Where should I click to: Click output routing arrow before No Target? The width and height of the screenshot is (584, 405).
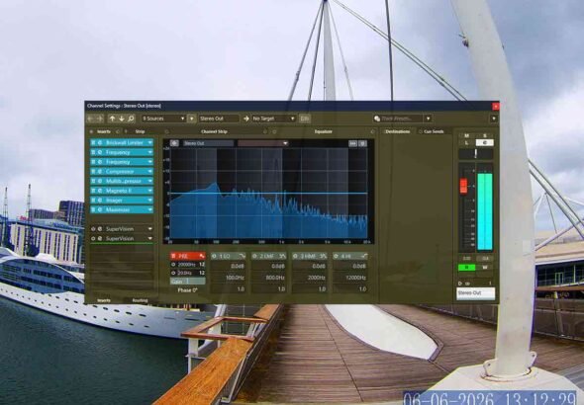click(246, 119)
